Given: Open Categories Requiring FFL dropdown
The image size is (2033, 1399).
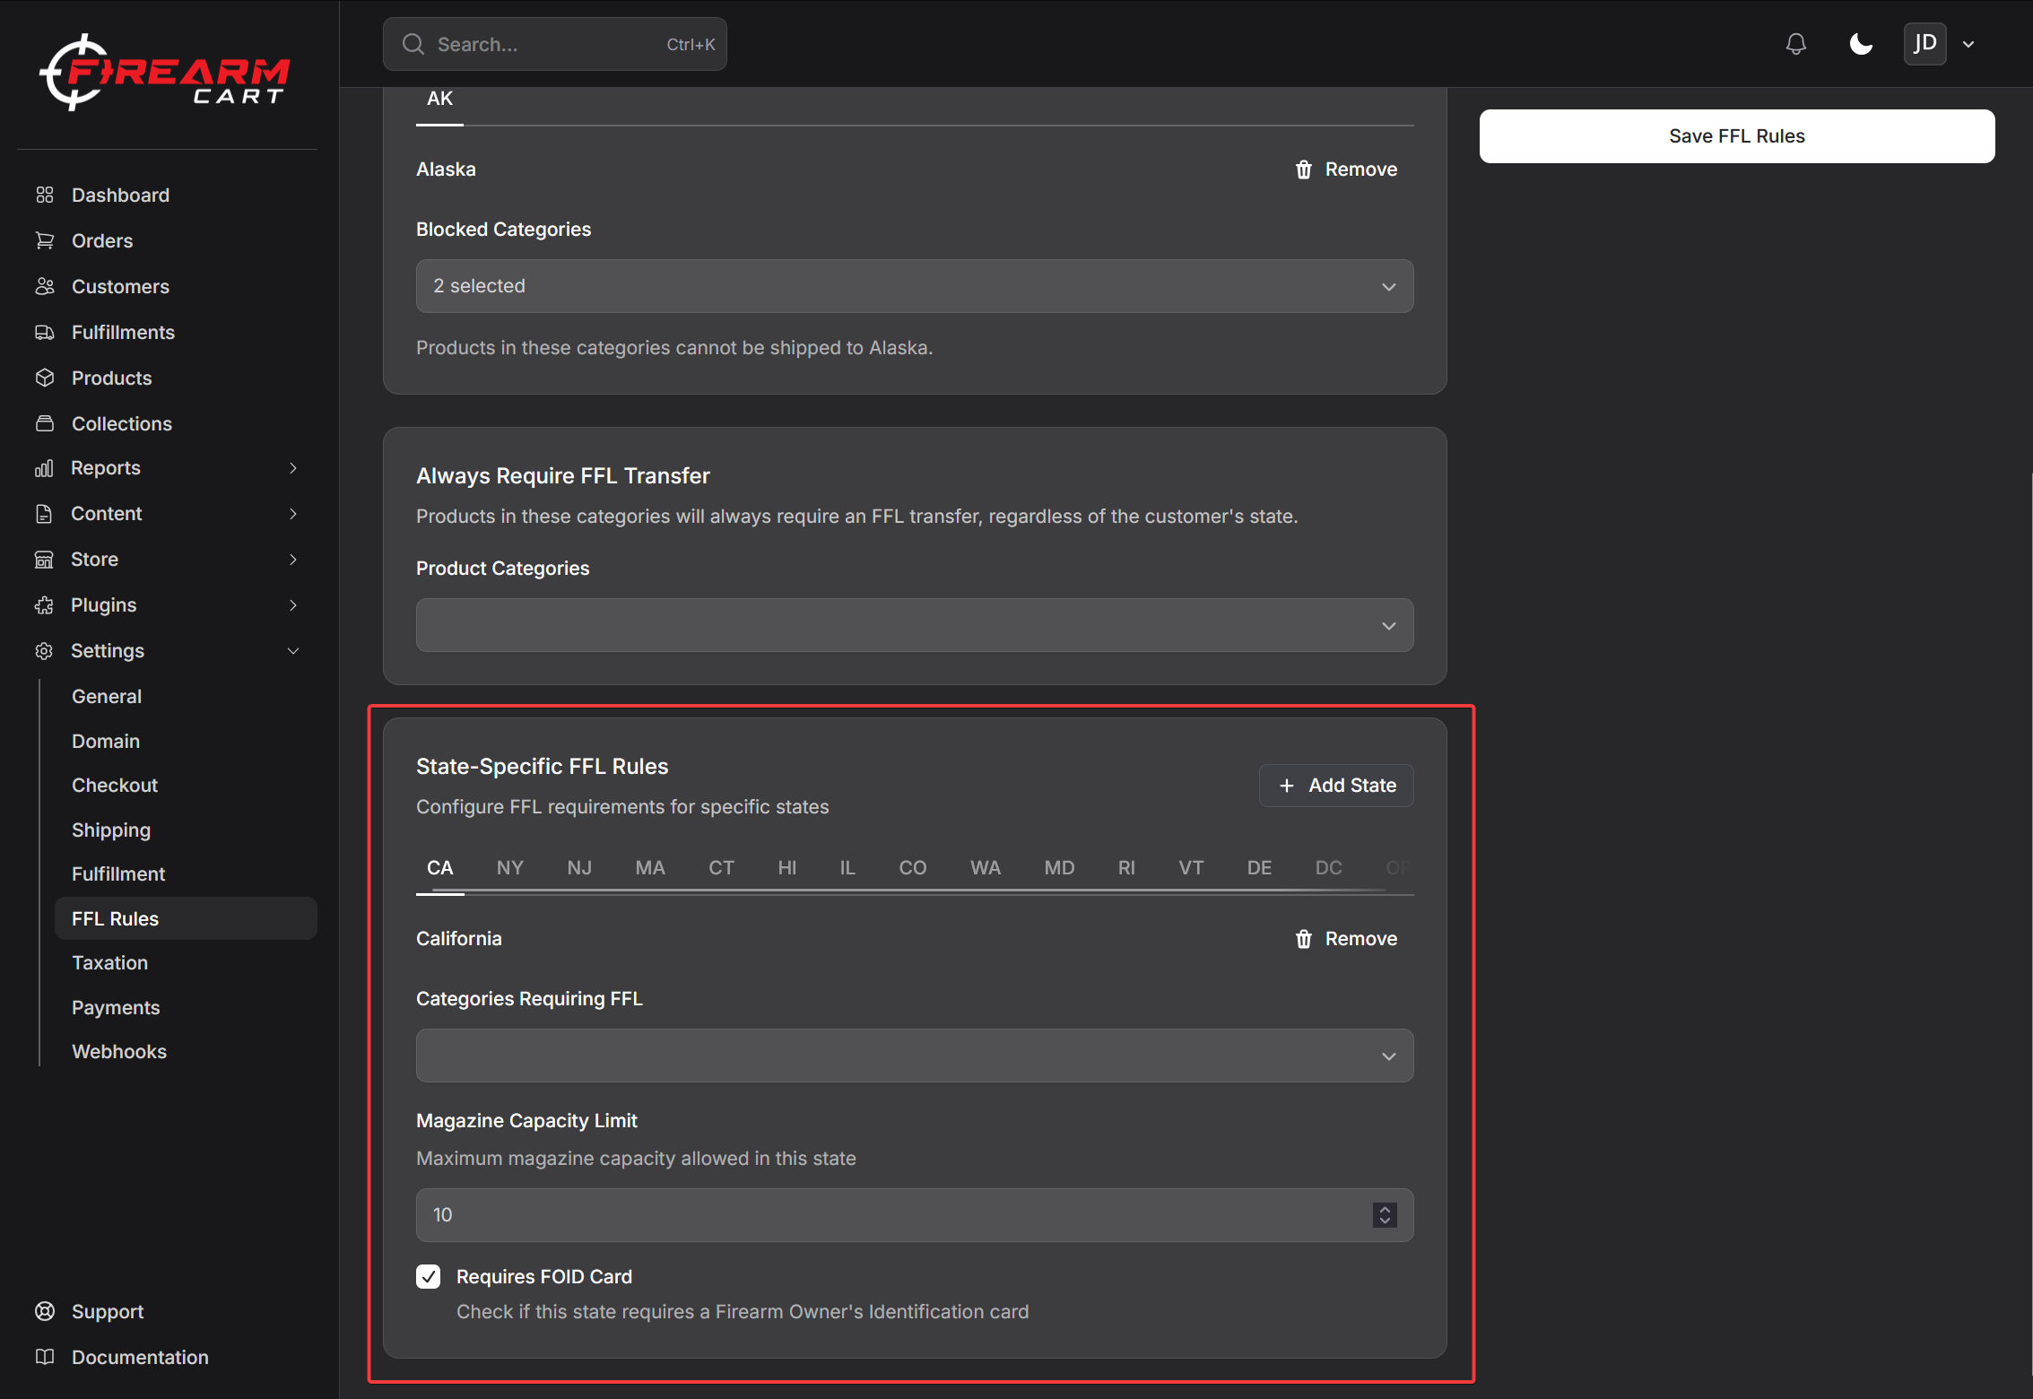Looking at the screenshot, I should [x=915, y=1056].
